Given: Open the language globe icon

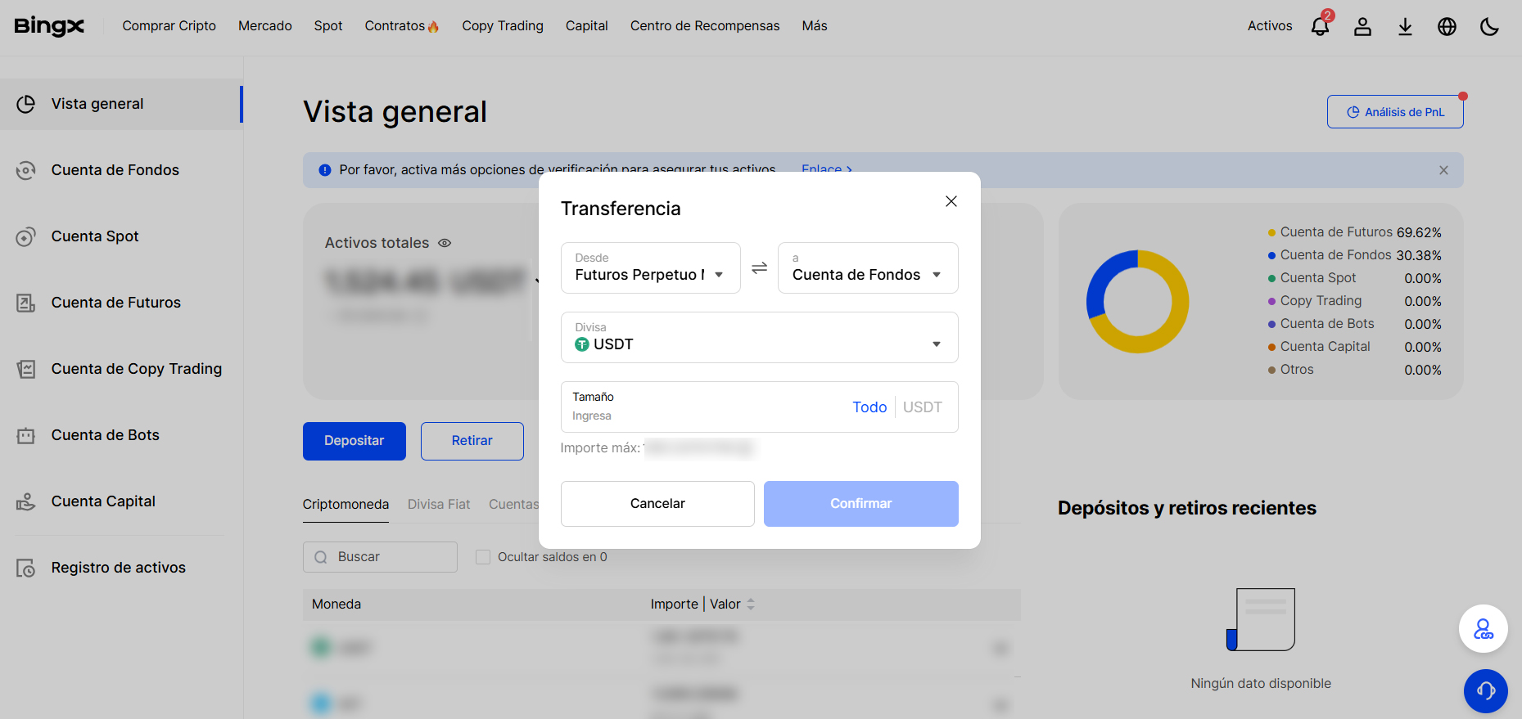Looking at the screenshot, I should pos(1447,26).
